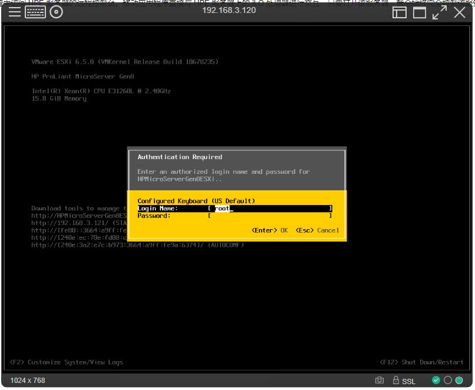The height and width of the screenshot is (390, 475).
Task: Capture a screenshot using camera icon
Action: tap(380, 381)
